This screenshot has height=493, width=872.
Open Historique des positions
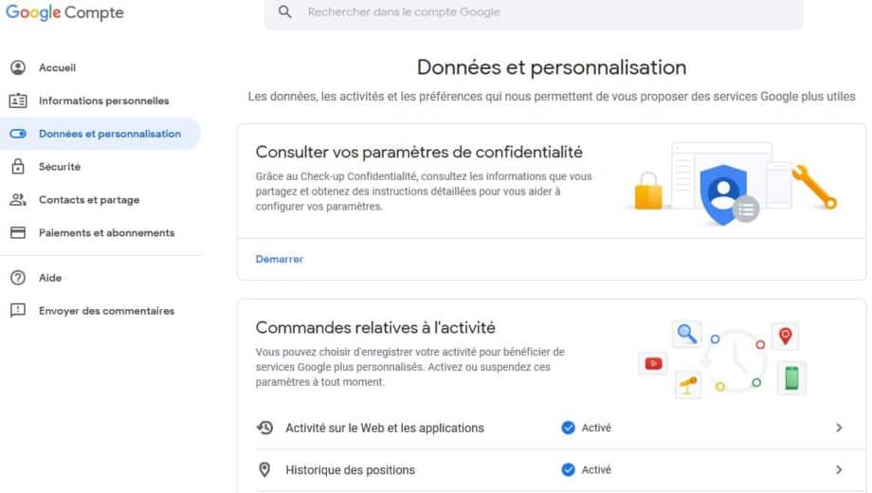pos(351,470)
